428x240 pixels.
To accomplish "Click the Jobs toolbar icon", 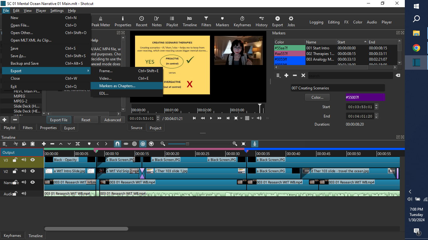I will (291, 22).
